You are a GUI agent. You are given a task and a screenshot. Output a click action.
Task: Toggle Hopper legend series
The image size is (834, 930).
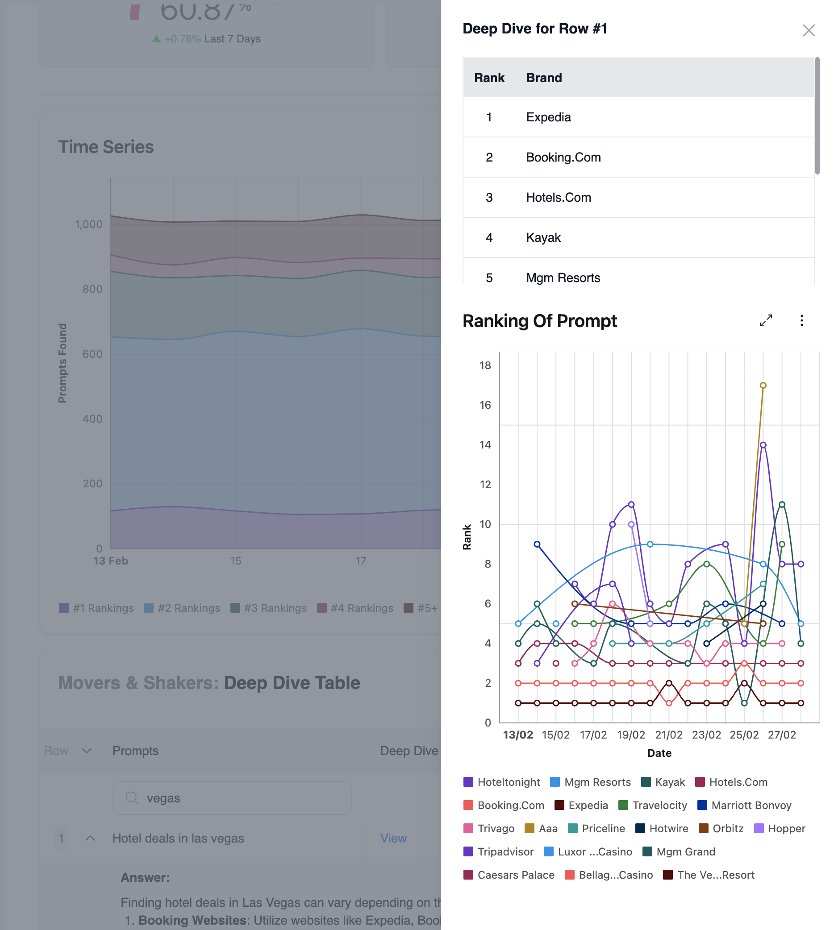780,828
